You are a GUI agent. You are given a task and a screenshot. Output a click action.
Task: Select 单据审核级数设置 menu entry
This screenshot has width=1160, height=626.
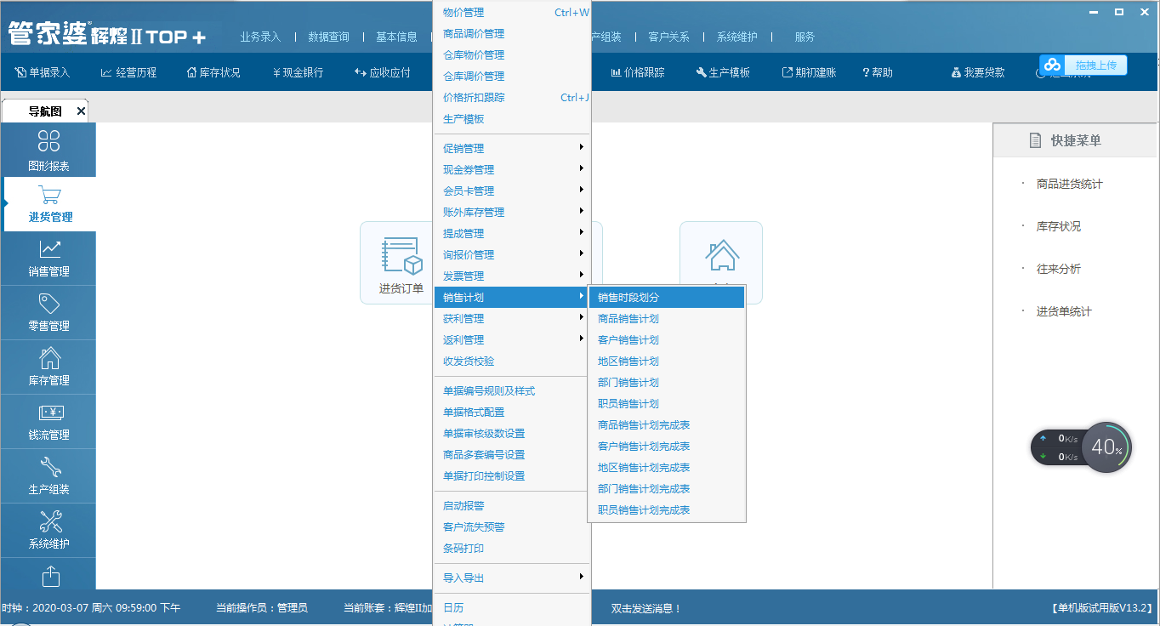point(512,433)
